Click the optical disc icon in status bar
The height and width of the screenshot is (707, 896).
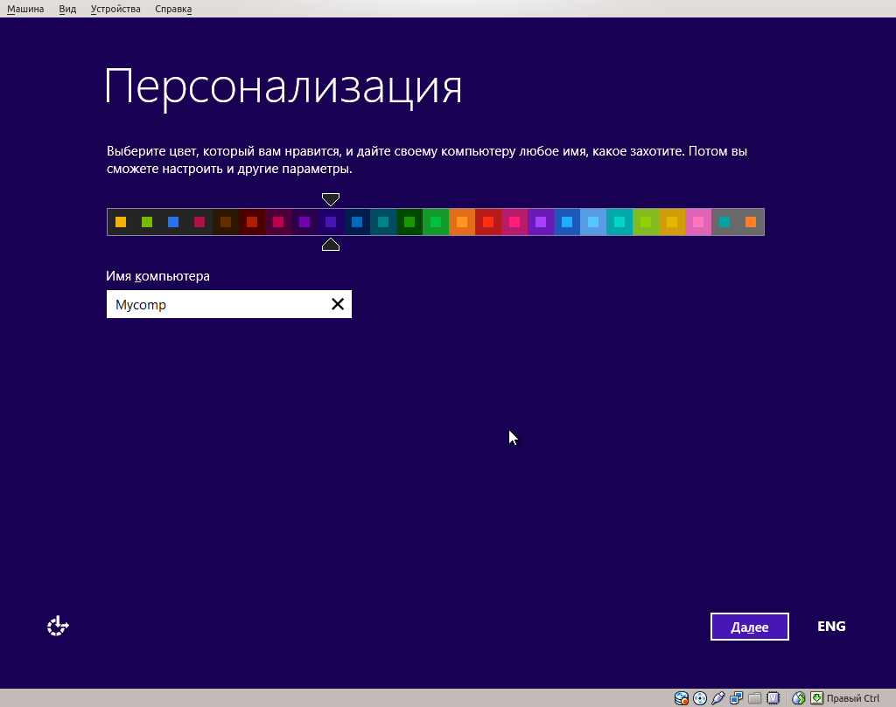tap(700, 698)
